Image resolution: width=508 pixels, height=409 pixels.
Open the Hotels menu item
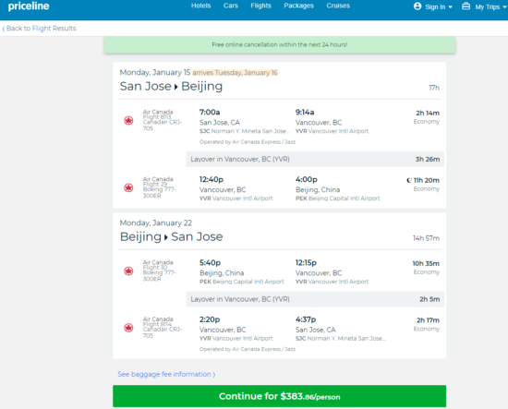[200, 6]
